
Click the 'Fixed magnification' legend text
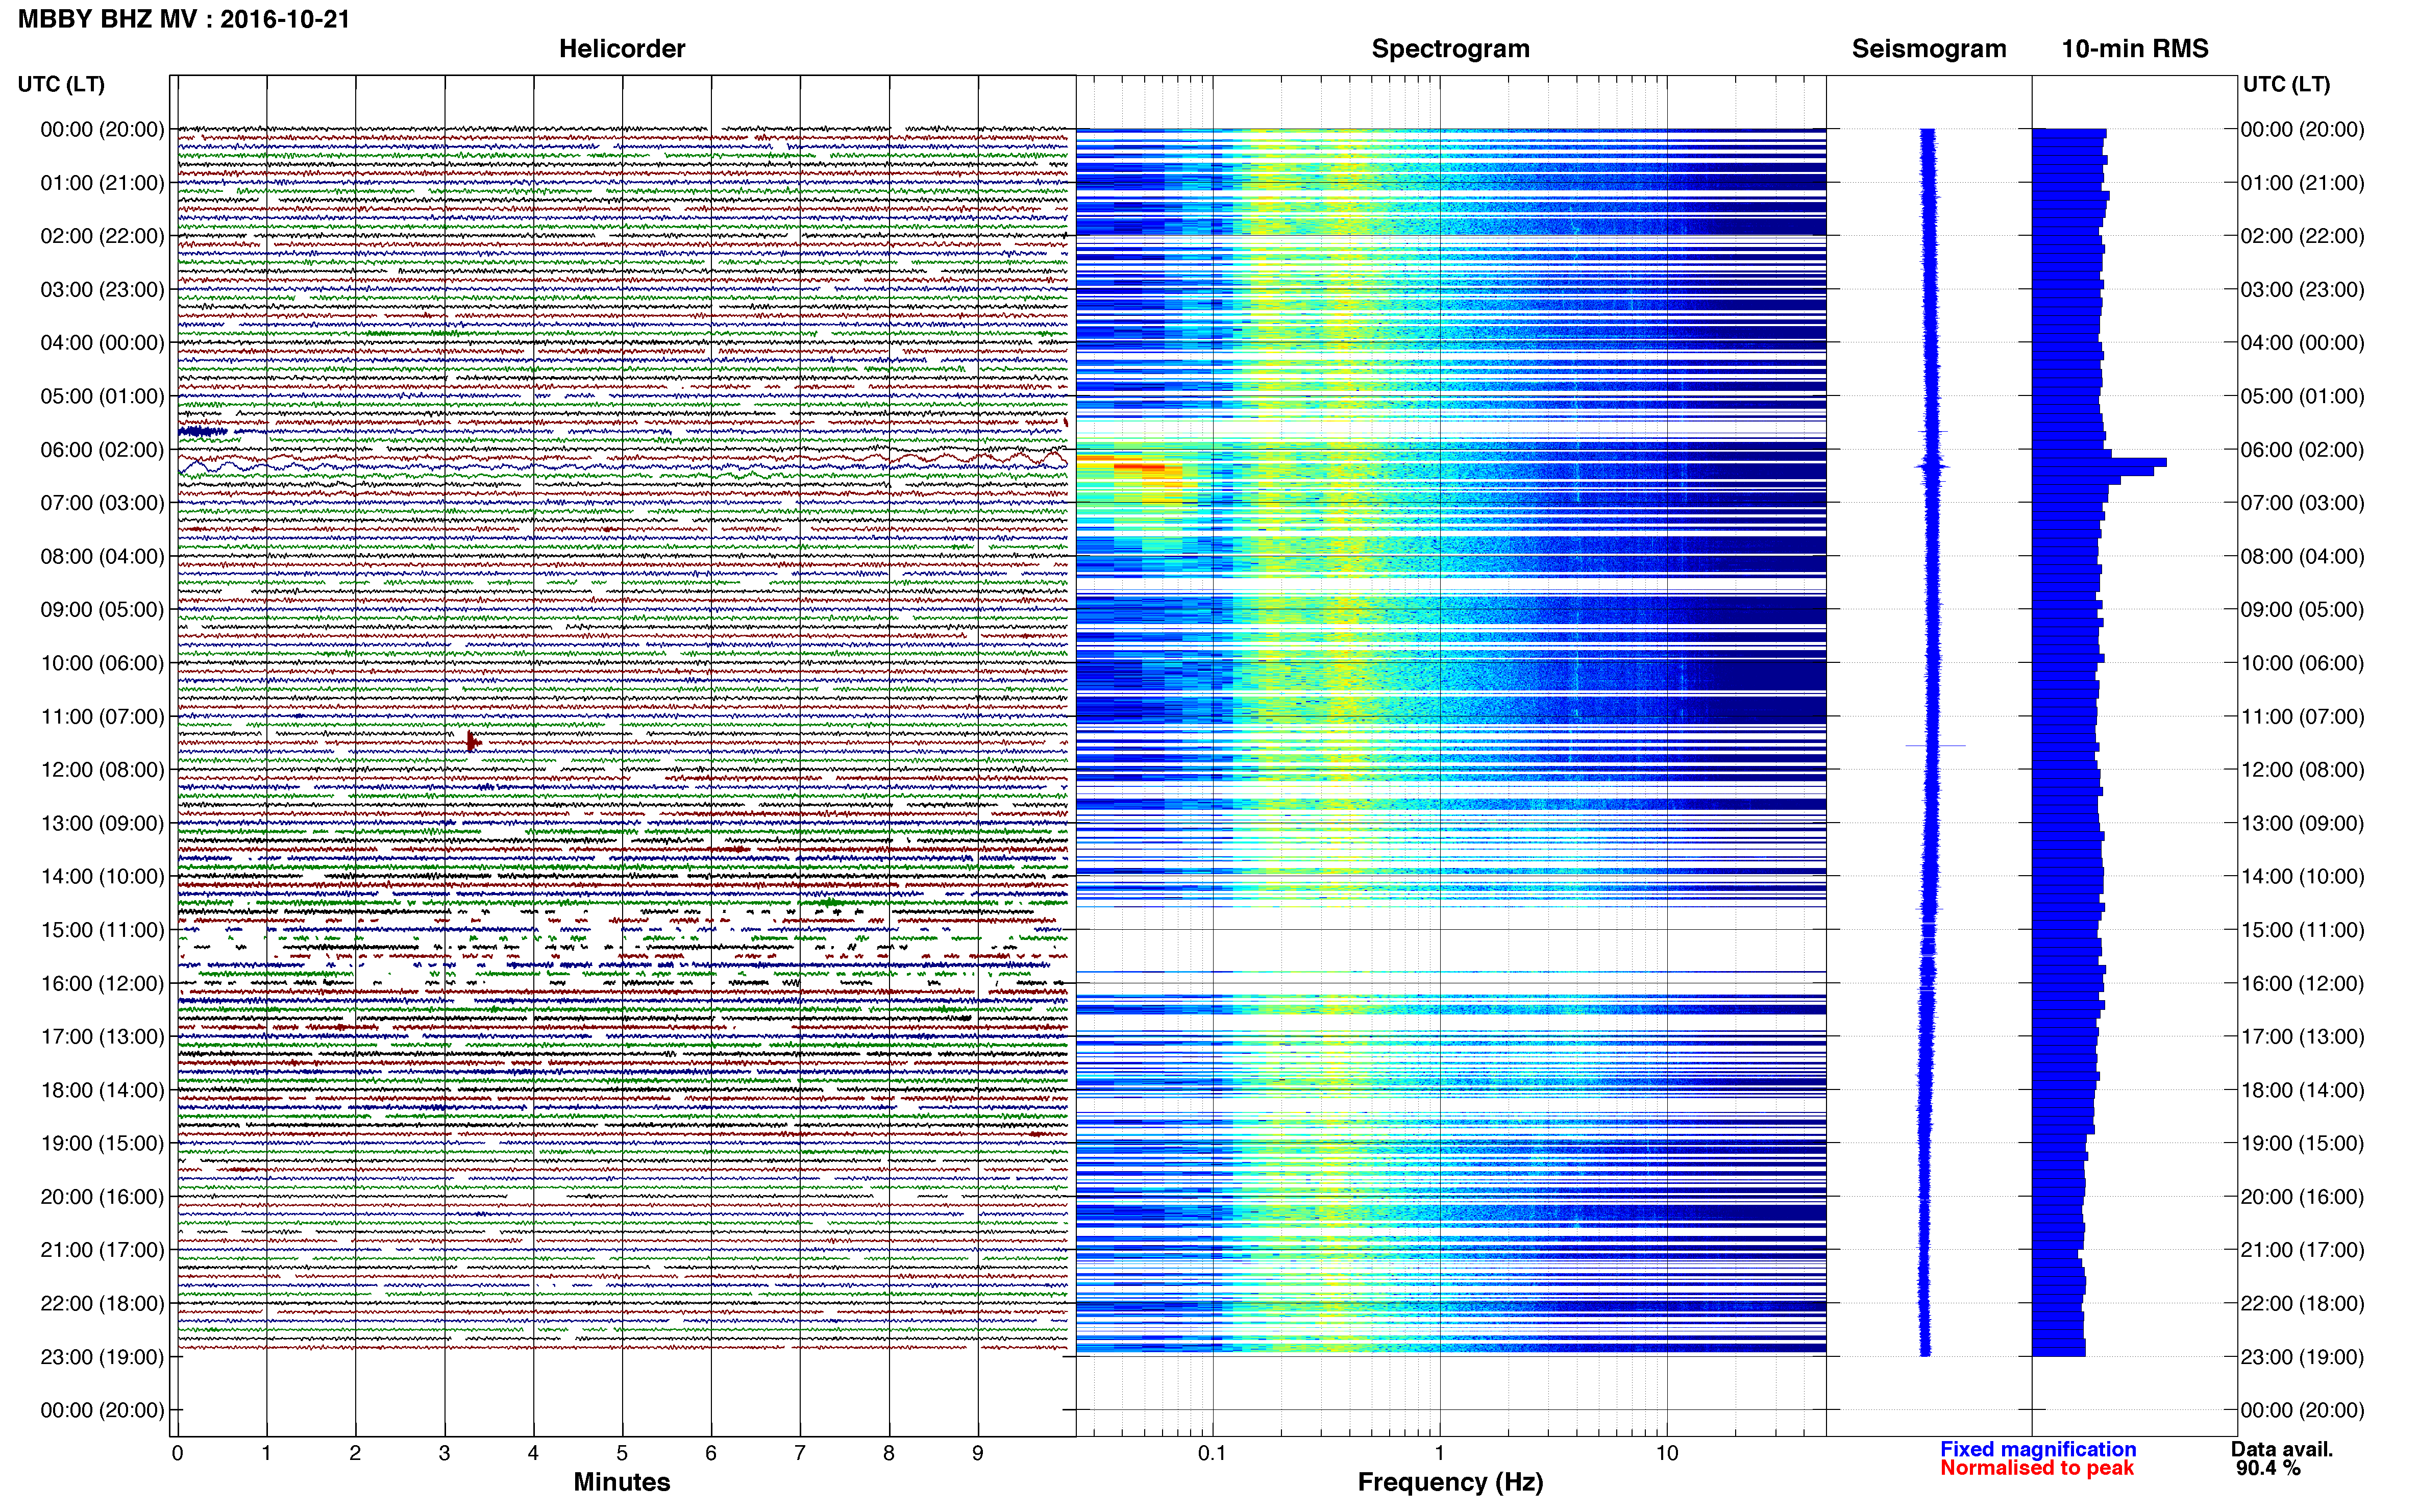tap(2037, 1449)
